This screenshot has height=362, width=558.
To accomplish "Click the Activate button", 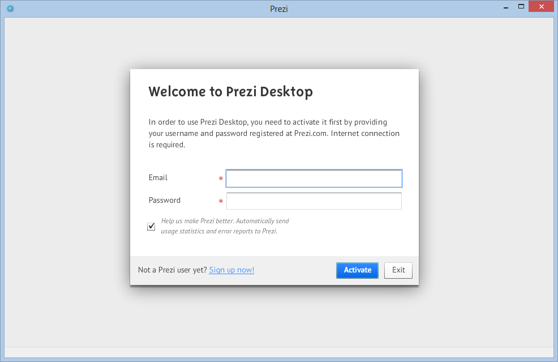I will click(x=357, y=270).
